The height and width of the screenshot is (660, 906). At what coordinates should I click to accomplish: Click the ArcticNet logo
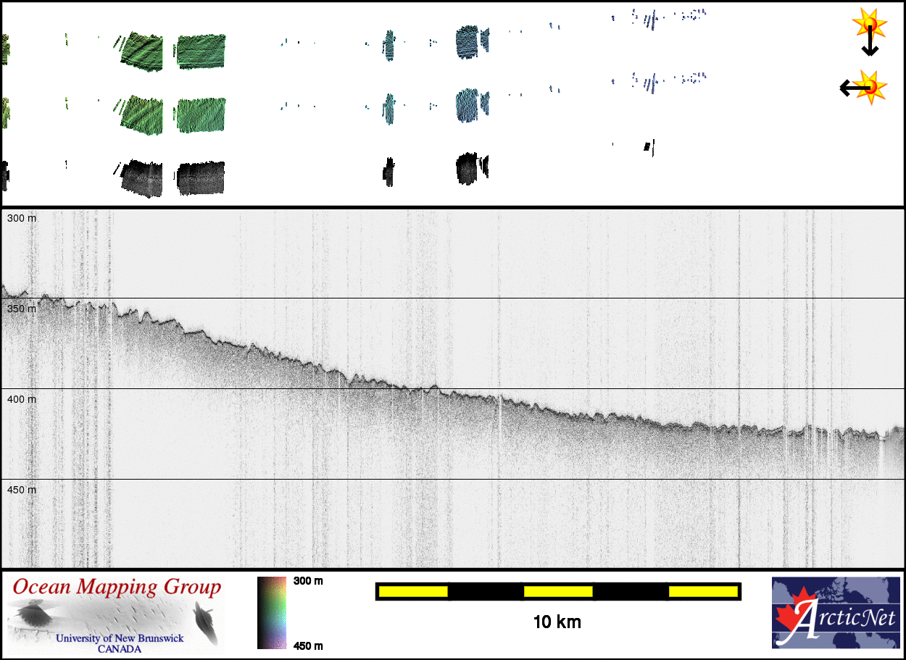pyautogui.click(x=836, y=612)
